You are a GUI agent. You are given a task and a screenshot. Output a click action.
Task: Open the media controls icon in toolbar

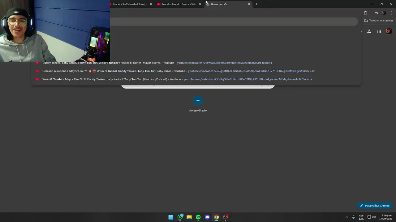377,13
